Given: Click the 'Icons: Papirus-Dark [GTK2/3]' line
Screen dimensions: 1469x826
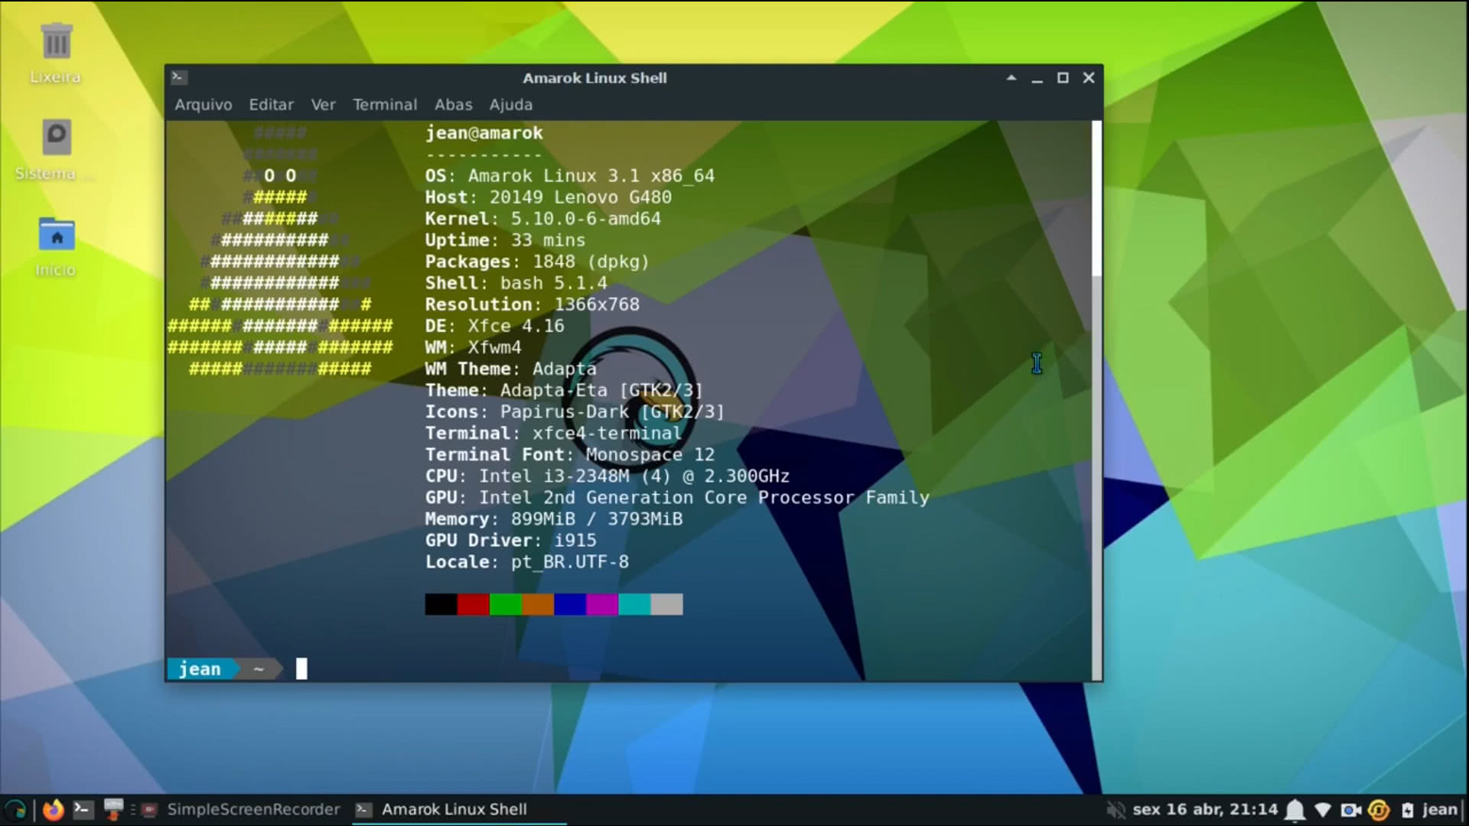Looking at the screenshot, I should (x=575, y=411).
